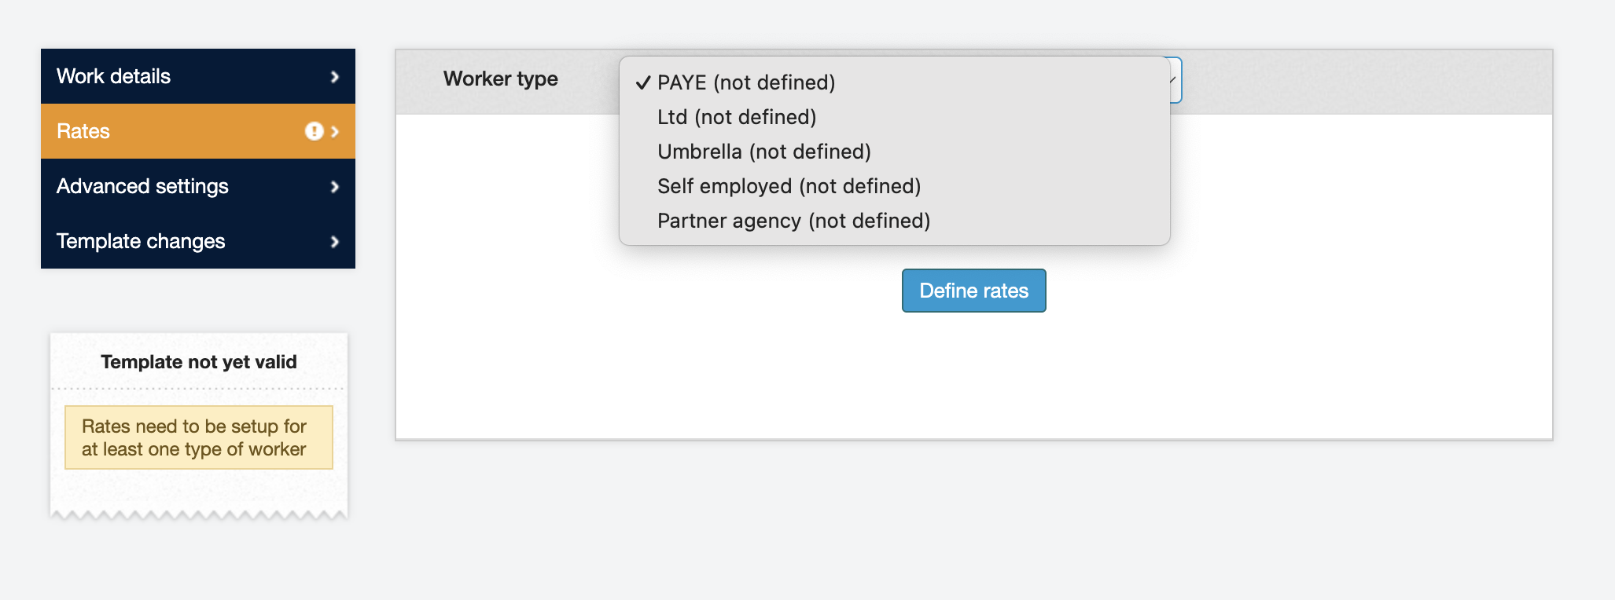Open the Template changes section
The height and width of the screenshot is (600, 1615).
pos(141,241)
